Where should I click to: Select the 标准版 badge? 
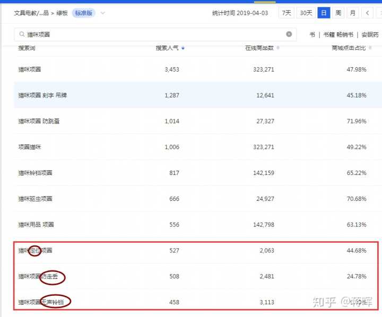[x=84, y=13]
